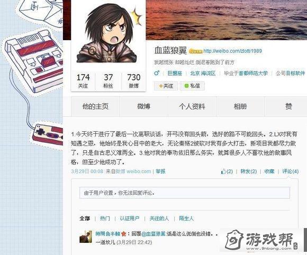Screen dimensions: 307x255
Task: Open the 个人资料 tab
Action: pos(192,107)
